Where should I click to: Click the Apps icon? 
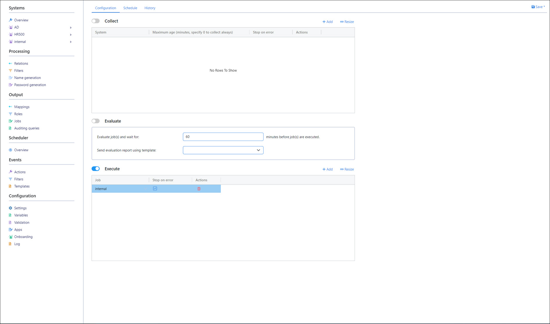coord(11,230)
